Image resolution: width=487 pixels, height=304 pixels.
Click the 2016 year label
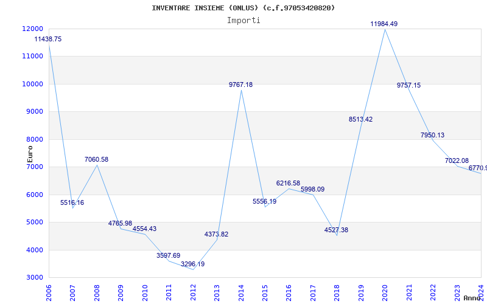(289, 292)
